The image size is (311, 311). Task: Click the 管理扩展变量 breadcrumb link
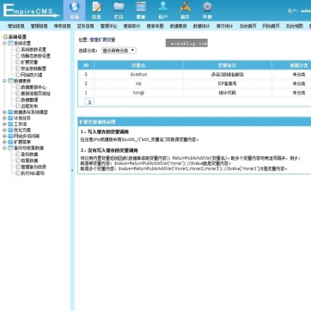[x=102, y=40]
